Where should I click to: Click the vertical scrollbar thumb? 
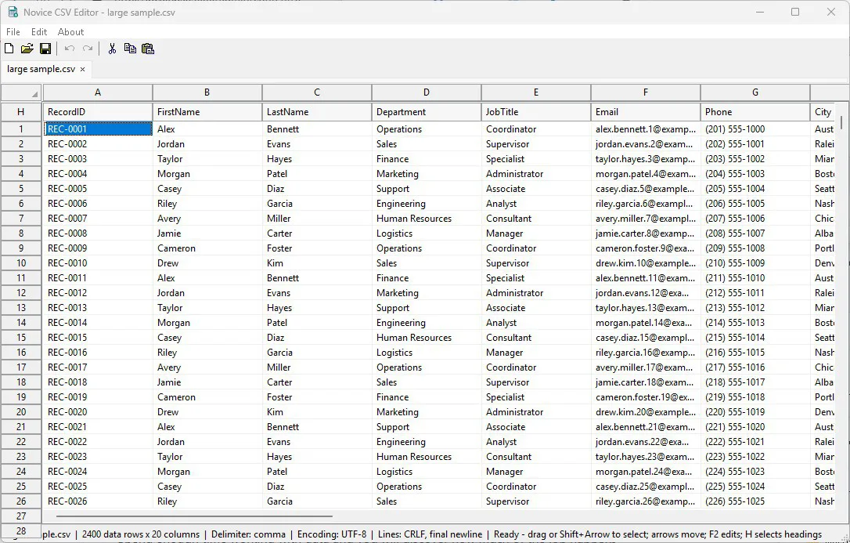coord(841,121)
